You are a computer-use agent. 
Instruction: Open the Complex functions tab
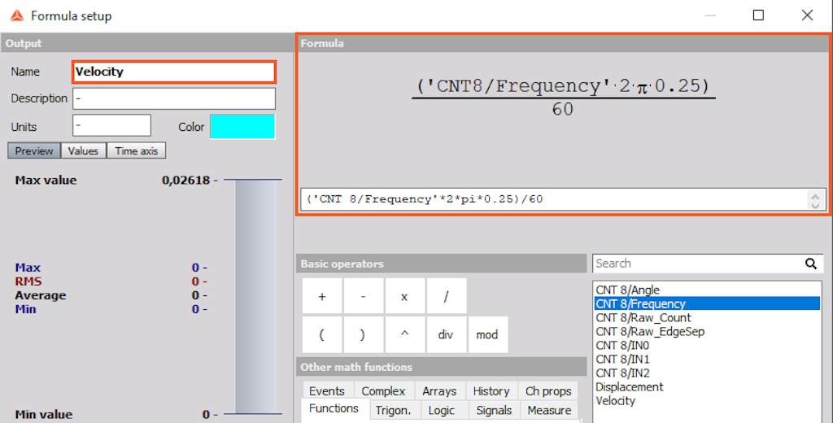click(384, 391)
